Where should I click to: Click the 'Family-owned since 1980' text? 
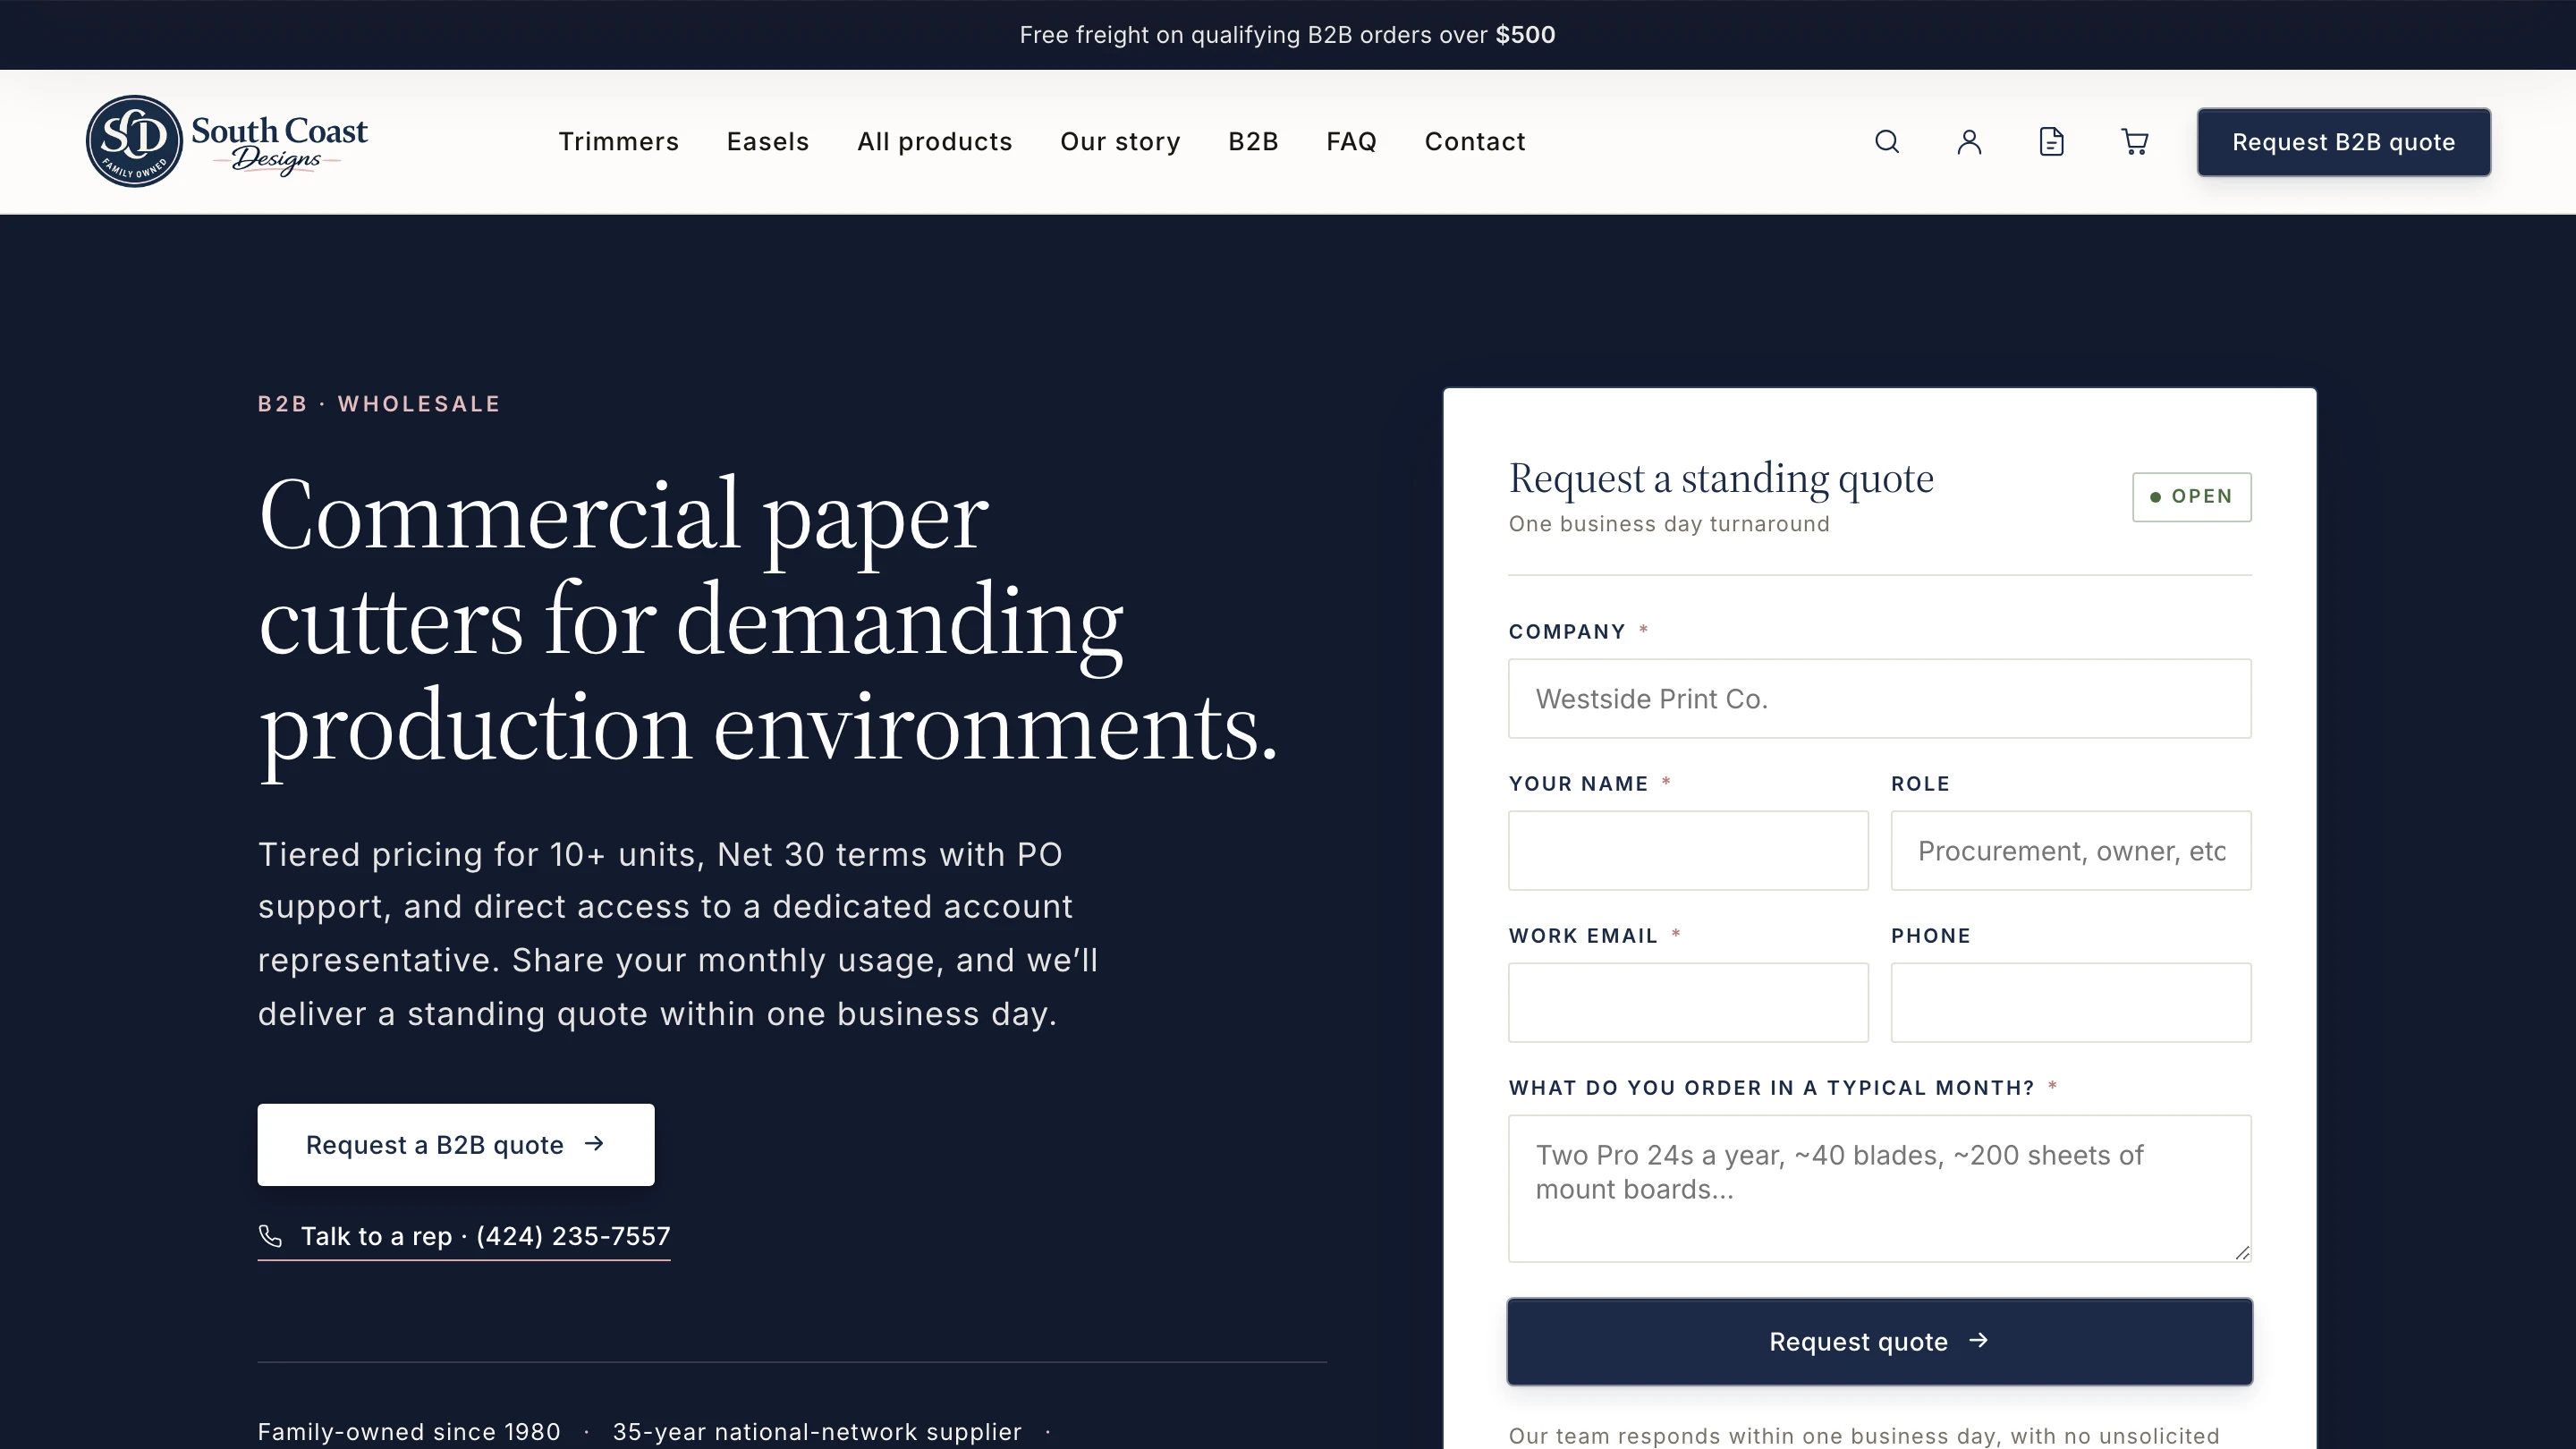[x=409, y=1432]
